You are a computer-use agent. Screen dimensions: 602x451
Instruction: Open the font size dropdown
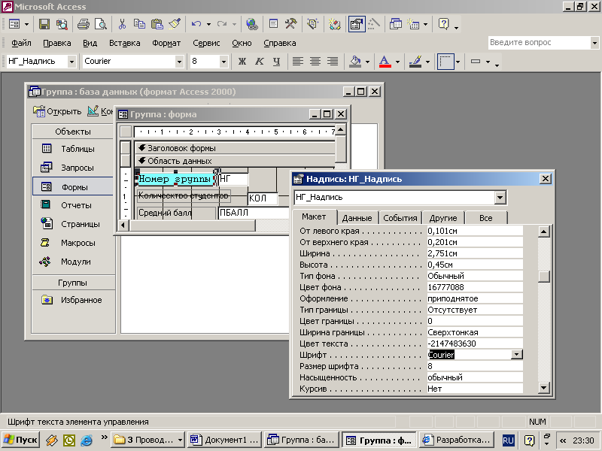point(223,62)
